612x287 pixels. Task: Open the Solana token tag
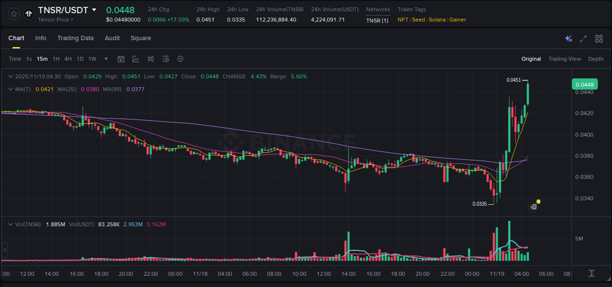pos(437,20)
